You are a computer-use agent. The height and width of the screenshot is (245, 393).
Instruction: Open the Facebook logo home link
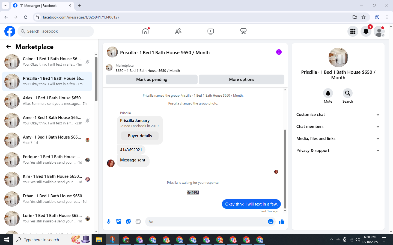pyautogui.click(x=10, y=31)
